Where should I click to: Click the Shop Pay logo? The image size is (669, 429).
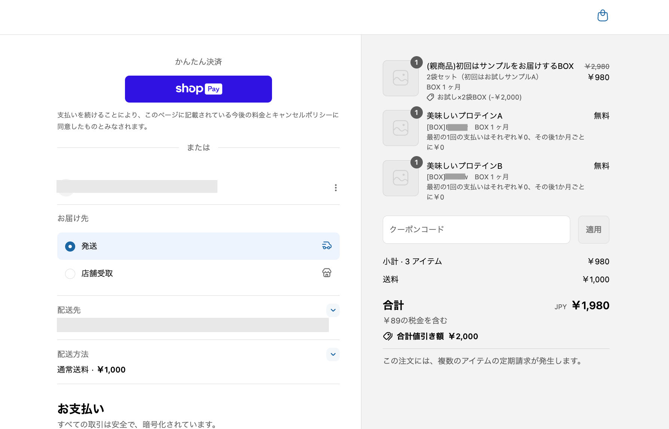[199, 89]
